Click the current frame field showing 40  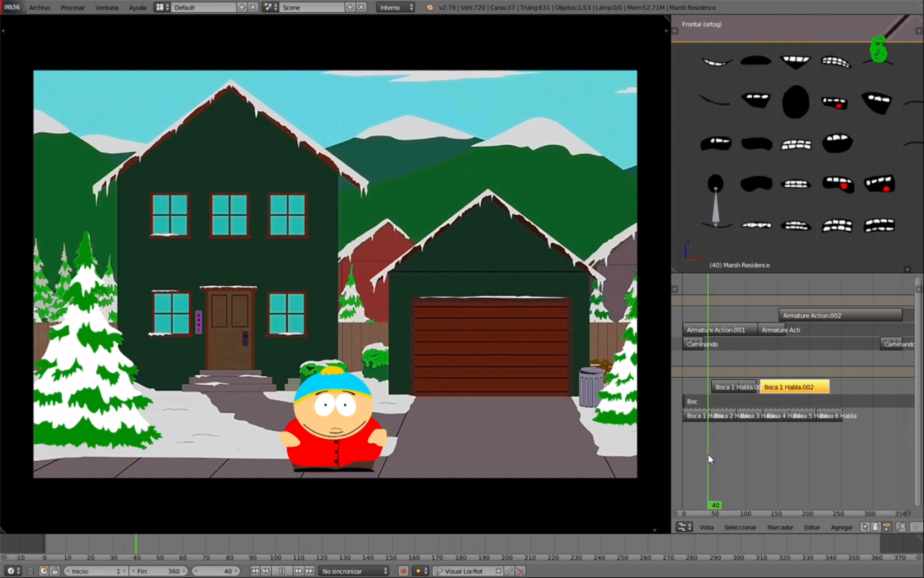(x=215, y=571)
